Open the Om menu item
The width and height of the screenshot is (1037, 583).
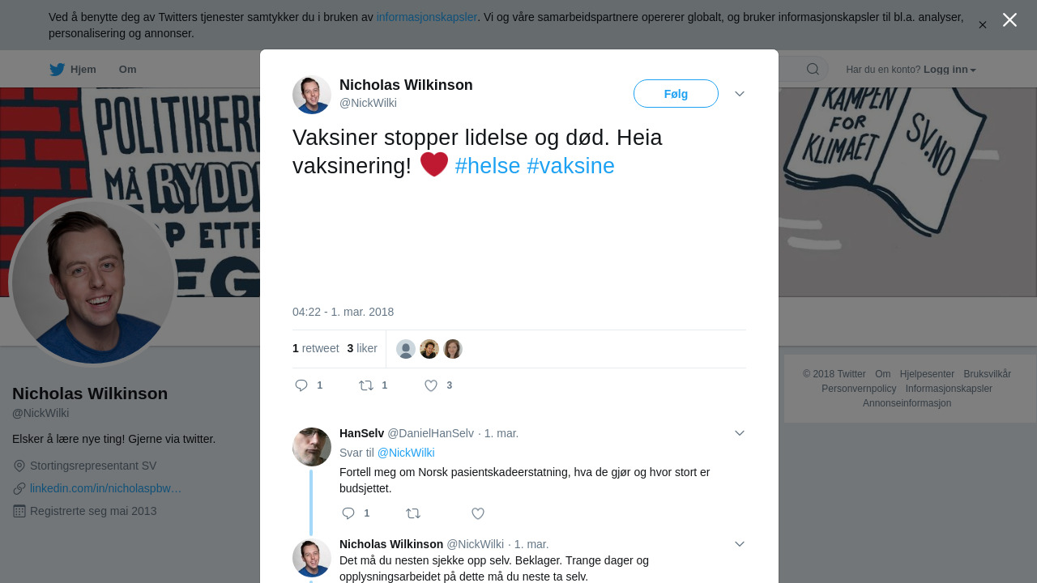(127, 70)
